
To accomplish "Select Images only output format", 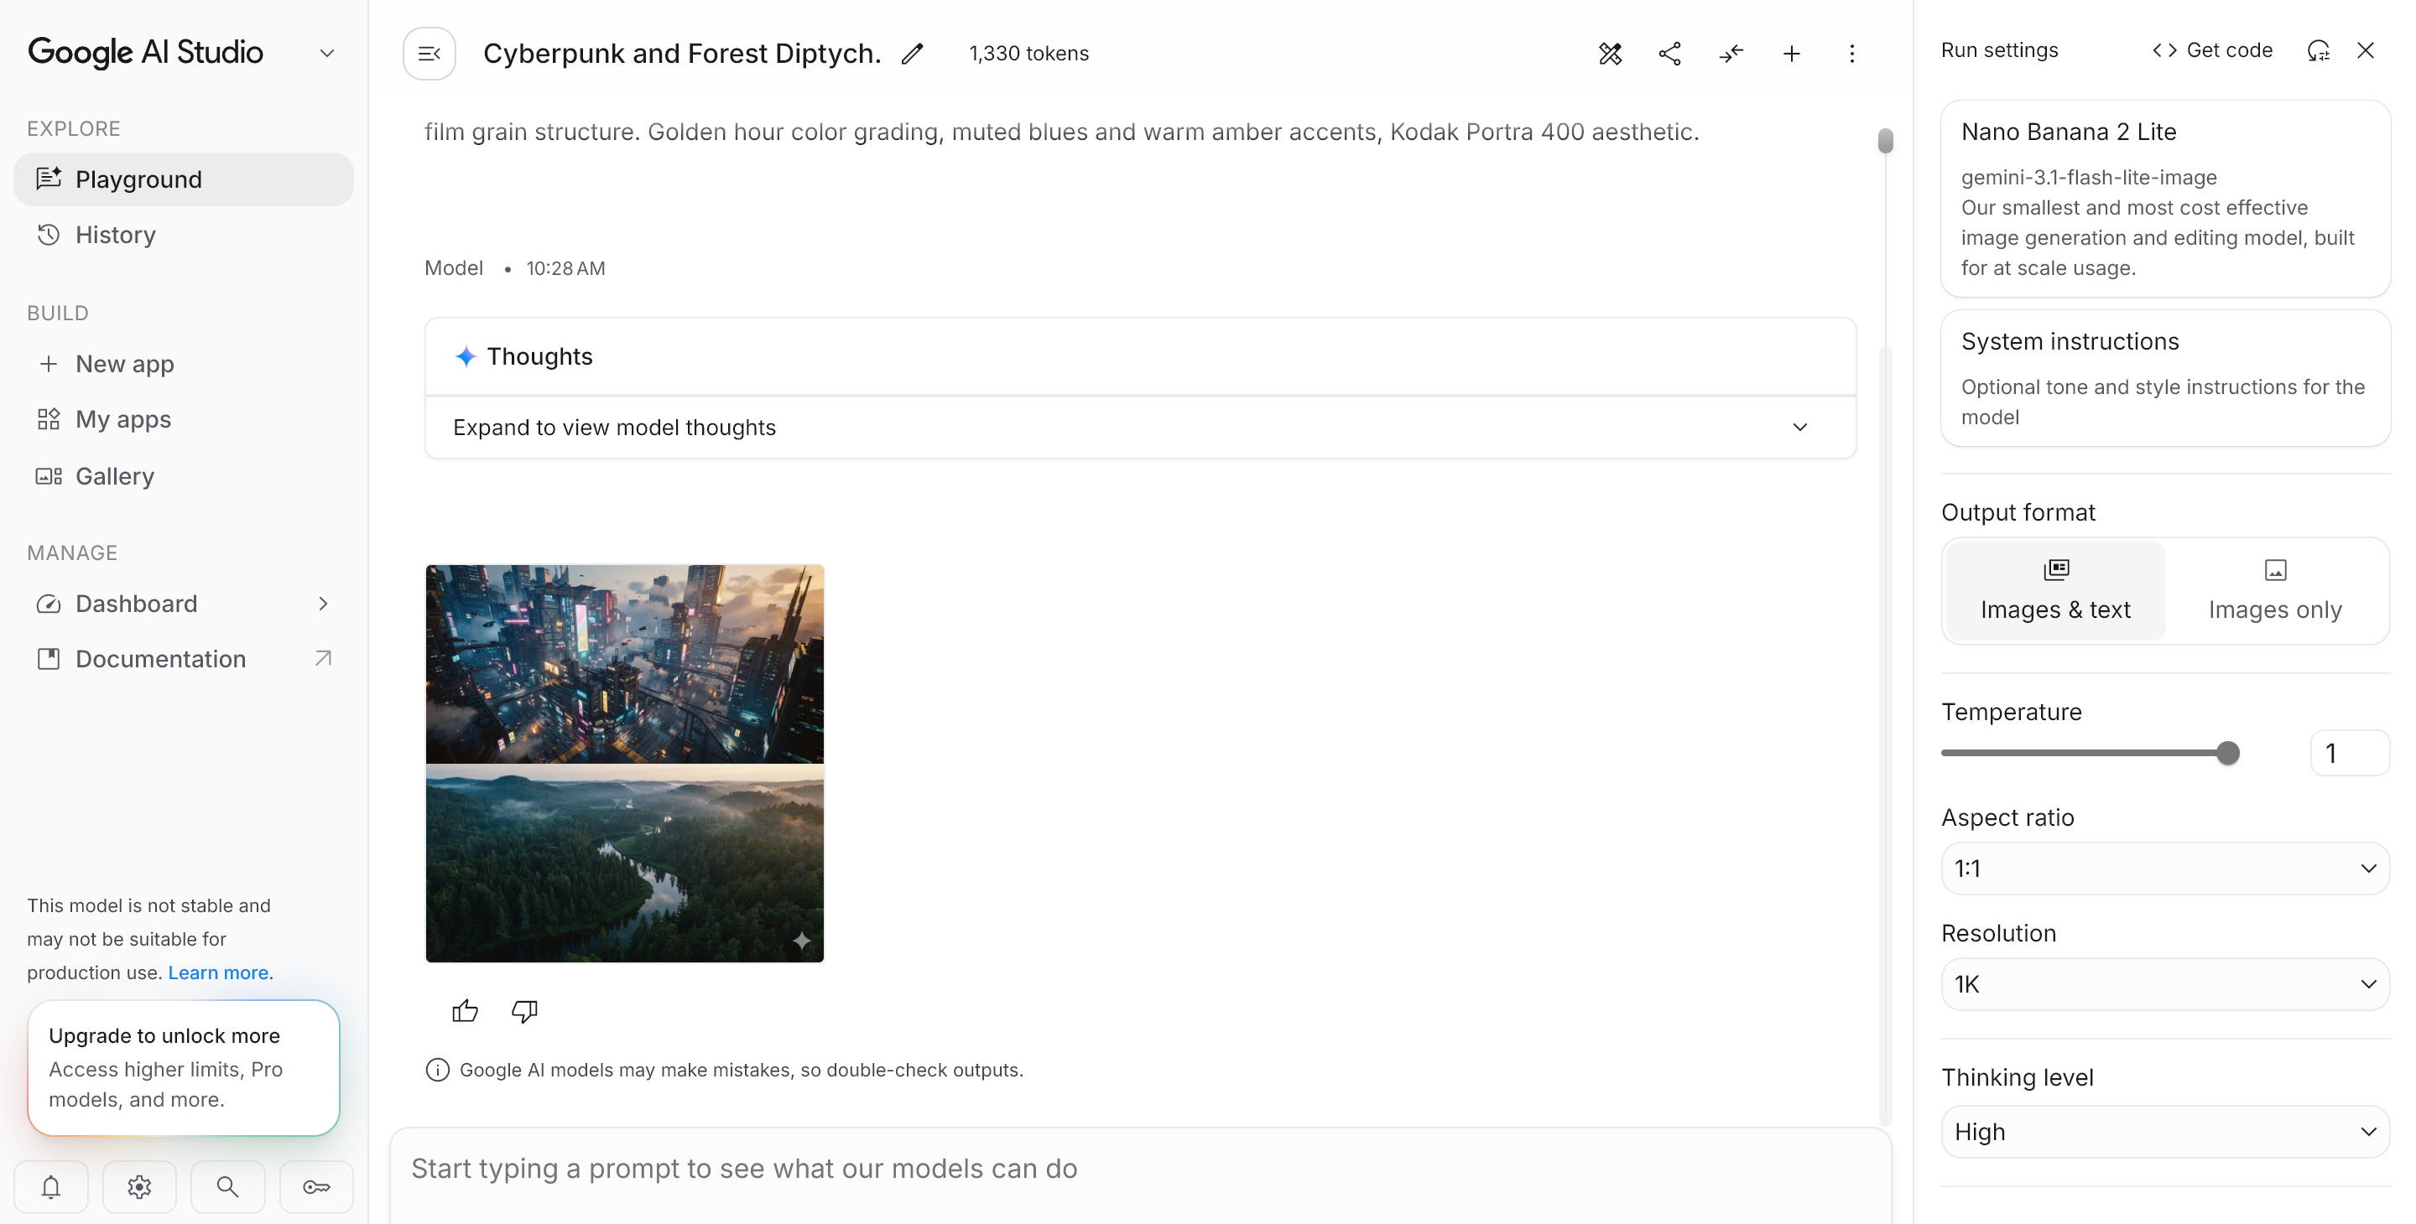I will [x=2274, y=591].
